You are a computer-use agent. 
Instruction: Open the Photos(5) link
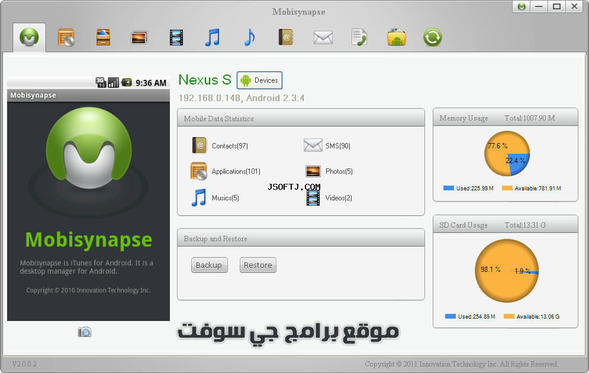(x=339, y=171)
